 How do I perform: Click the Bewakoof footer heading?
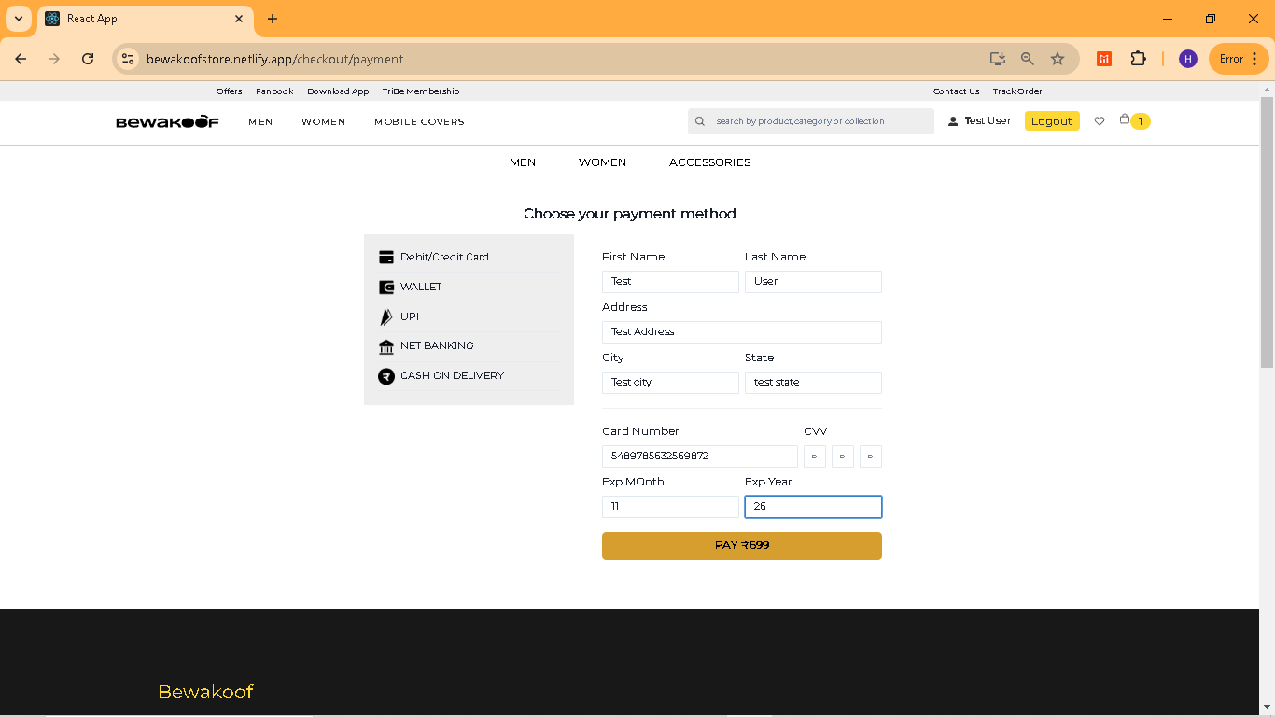point(205,692)
